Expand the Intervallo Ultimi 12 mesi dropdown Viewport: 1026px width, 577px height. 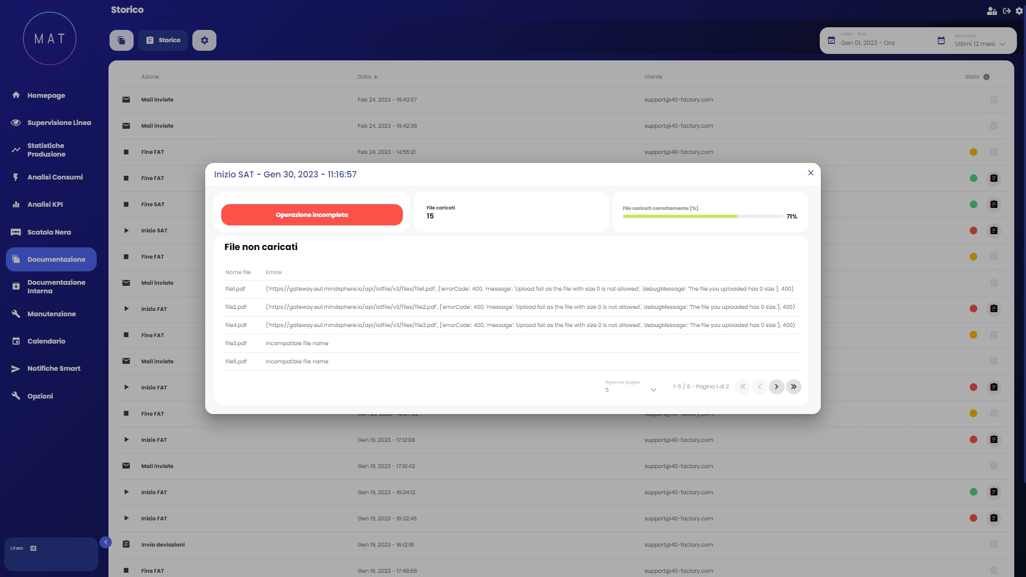coord(980,44)
